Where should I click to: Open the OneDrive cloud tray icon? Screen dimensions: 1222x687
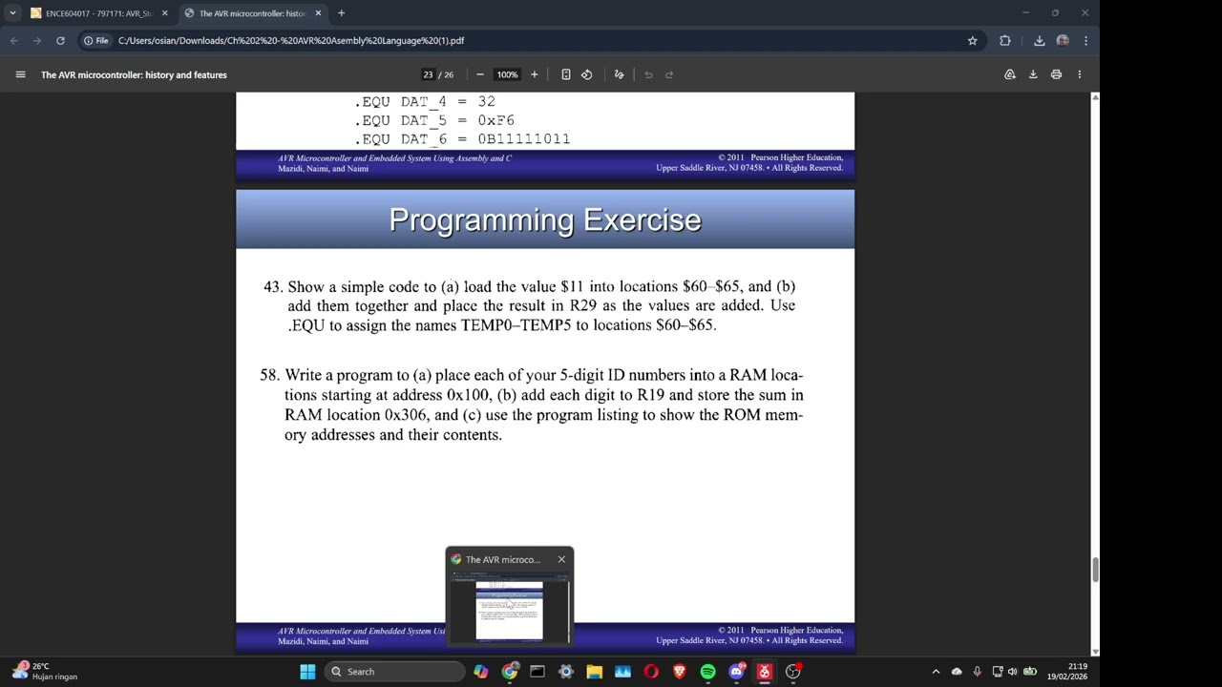(957, 672)
